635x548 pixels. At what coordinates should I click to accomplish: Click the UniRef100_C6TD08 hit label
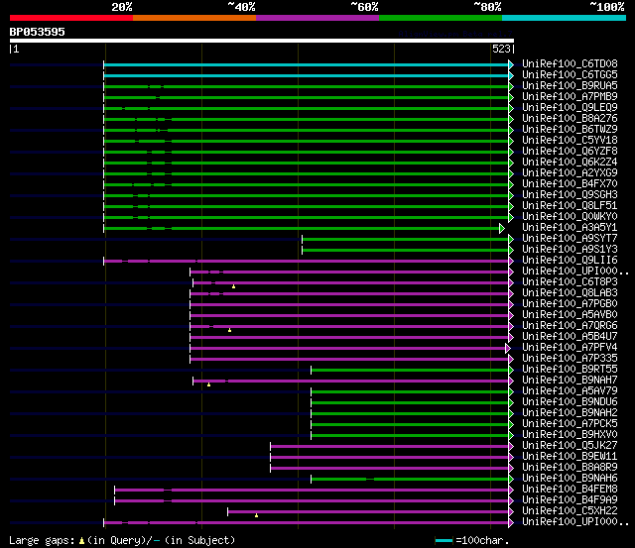coord(570,63)
